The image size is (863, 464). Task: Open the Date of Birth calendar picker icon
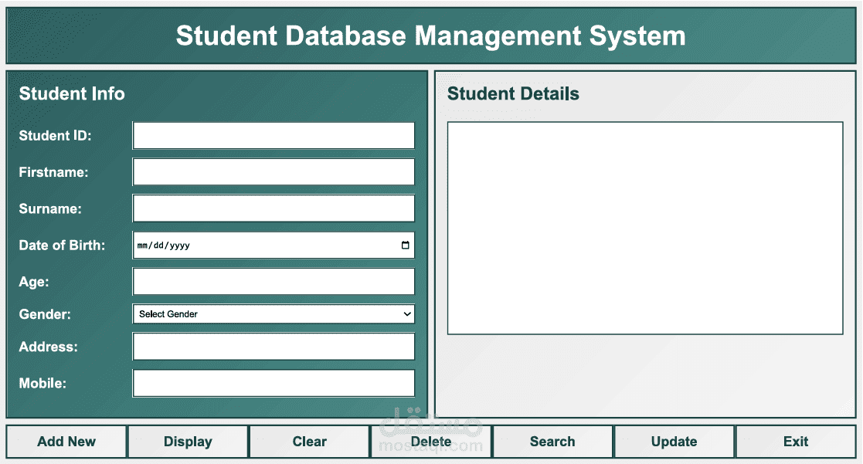(x=405, y=246)
